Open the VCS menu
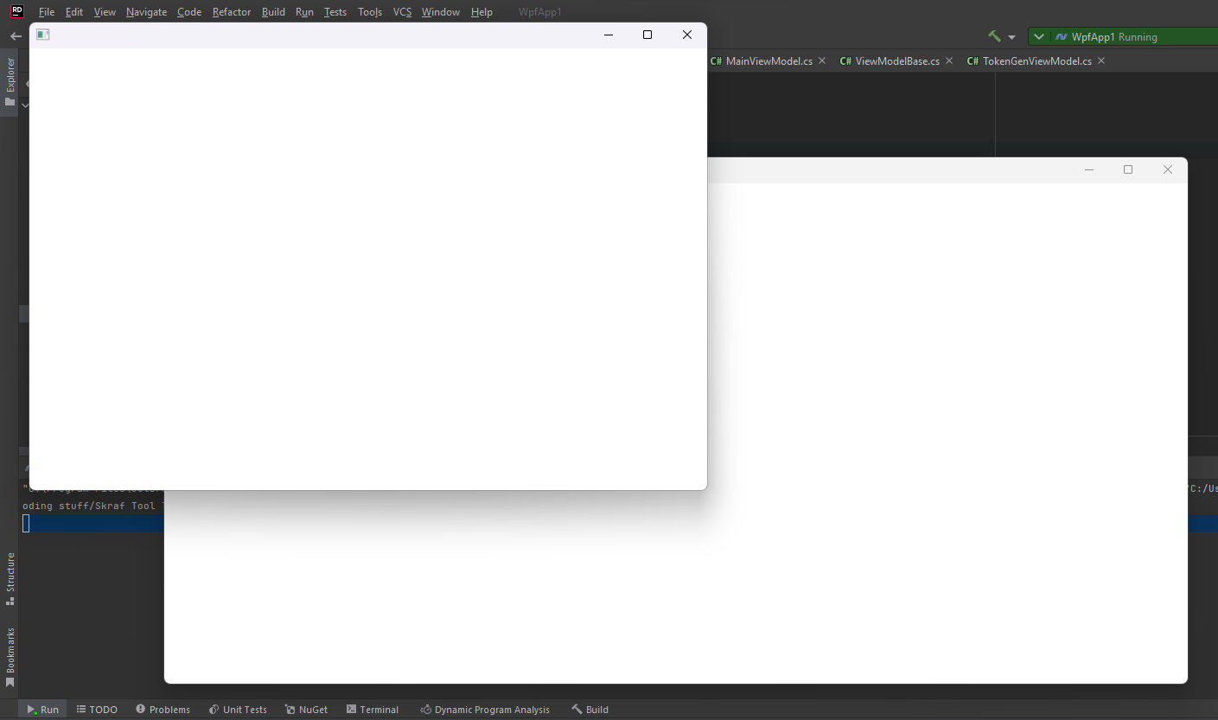Screen dimensions: 1218x720 pyautogui.click(x=402, y=12)
